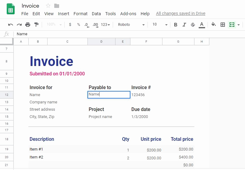Viewport: 245px width, 170px height.
Task: Open the text color picker
Action: point(202,25)
